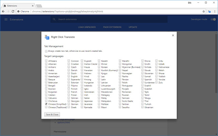The image size is (218, 136).
Task: Reload the page with refresh icon
Action: click(13, 11)
